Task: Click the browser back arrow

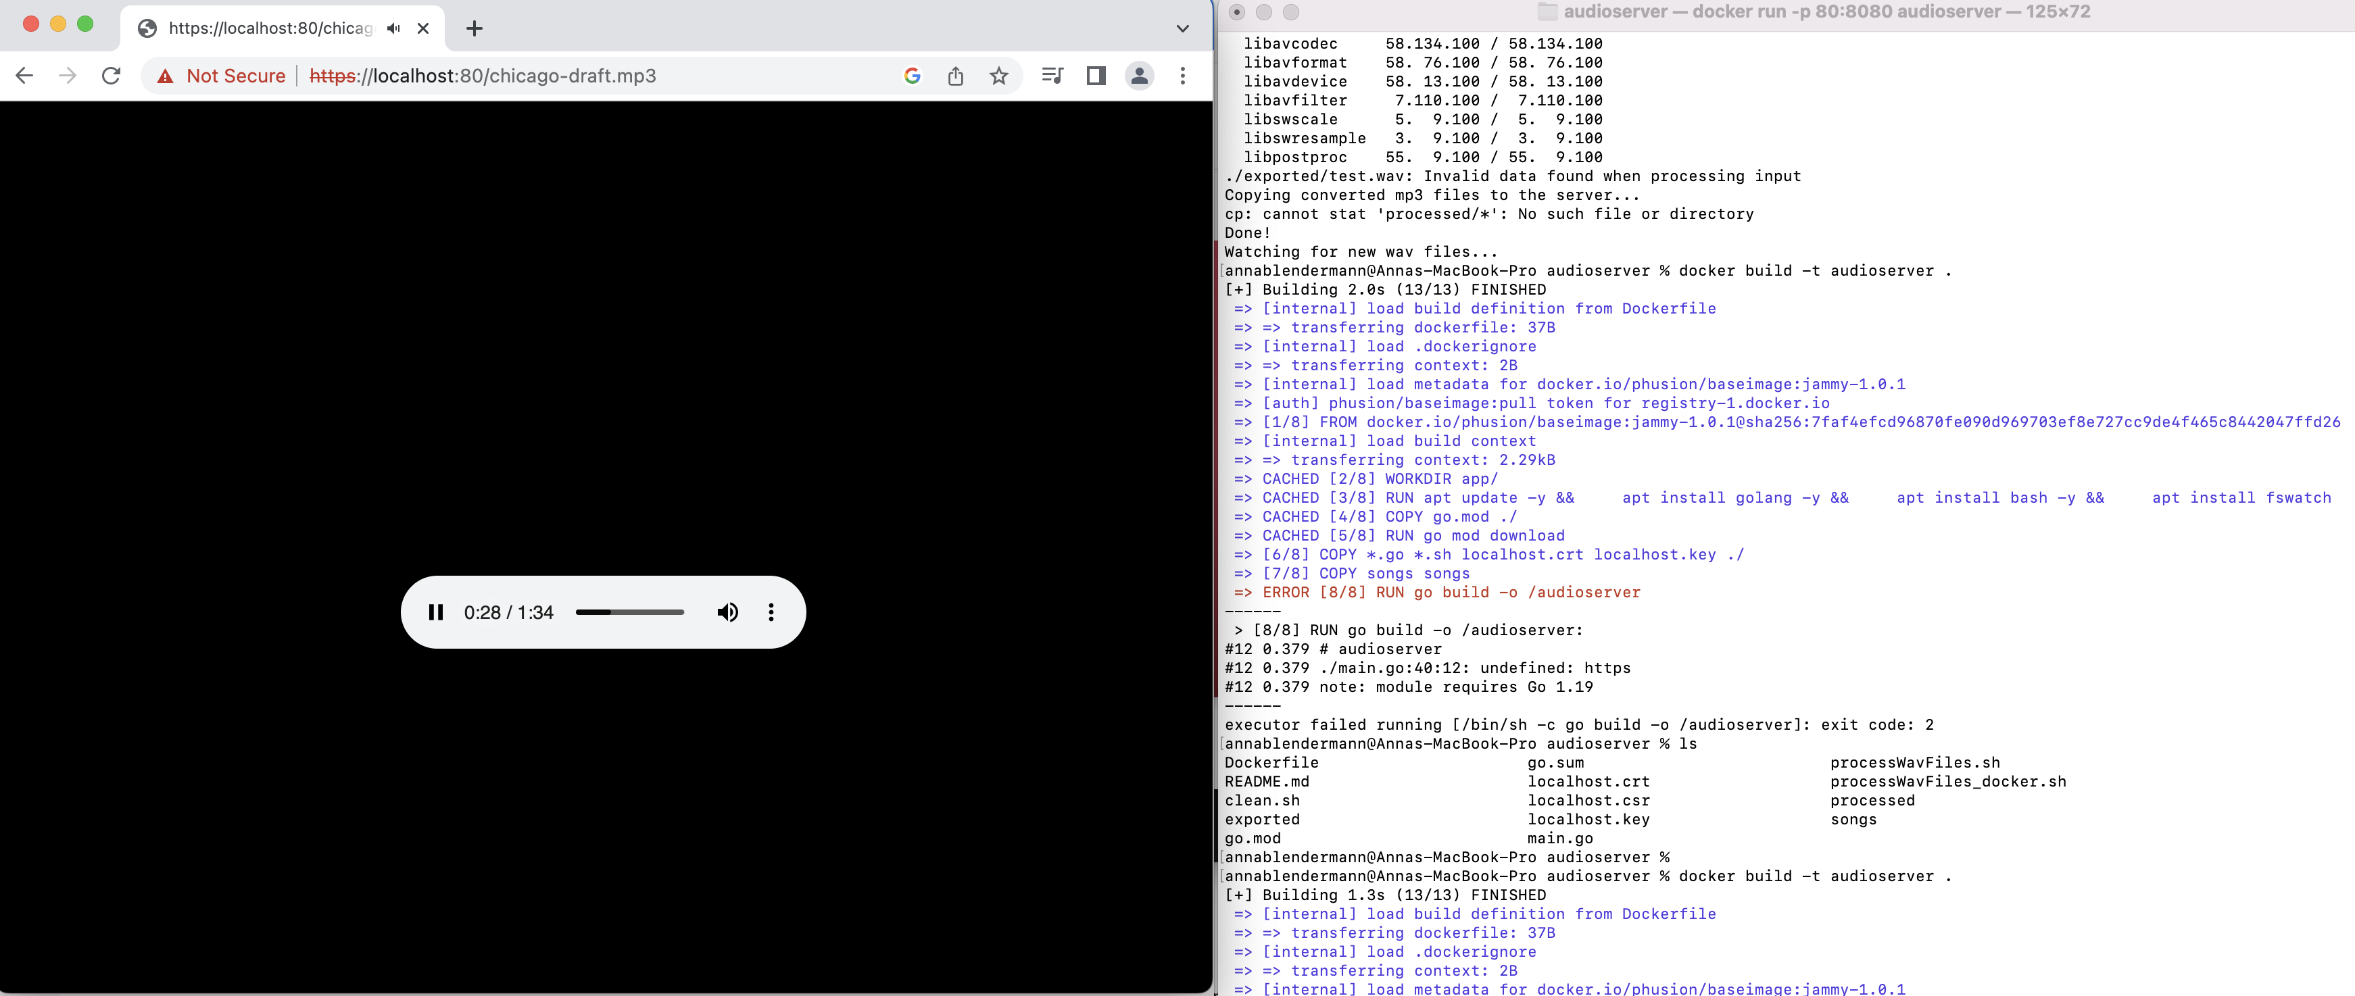Action: pyautogui.click(x=25, y=76)
